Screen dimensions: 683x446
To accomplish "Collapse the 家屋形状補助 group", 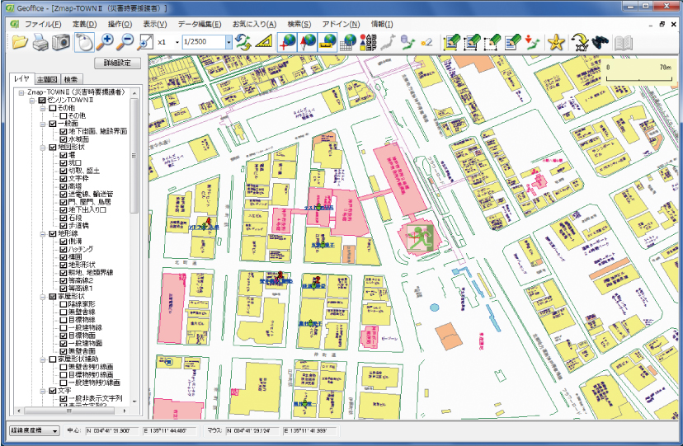I will 43,359.
